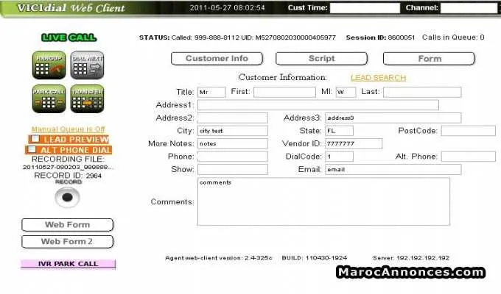Screen dimensions: 501x294
Task: Click the Park Call icon
Action: [49, 98]
